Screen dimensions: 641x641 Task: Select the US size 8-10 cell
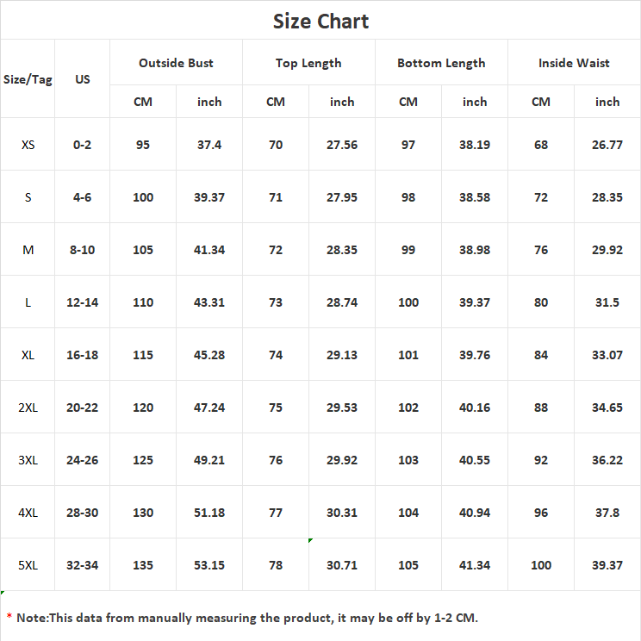[x=82, y=250]
